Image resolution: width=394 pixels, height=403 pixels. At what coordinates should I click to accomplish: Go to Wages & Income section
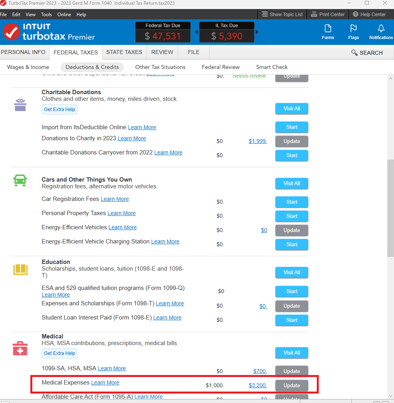tap(28, 67)
